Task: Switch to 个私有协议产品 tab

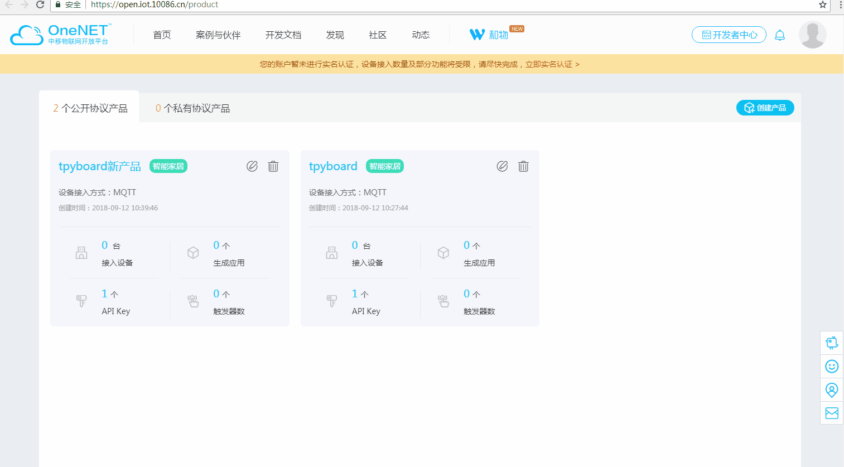Action: tap(192, 108)
